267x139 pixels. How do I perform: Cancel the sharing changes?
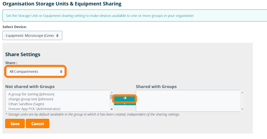point(38,123)
